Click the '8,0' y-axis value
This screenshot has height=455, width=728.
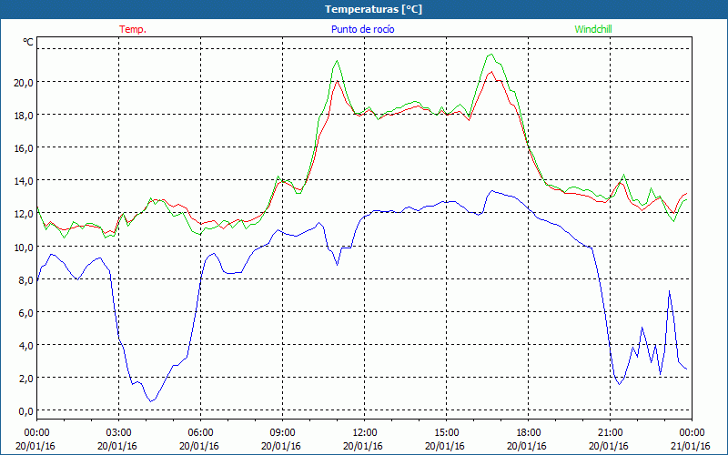tap(25, 280)
